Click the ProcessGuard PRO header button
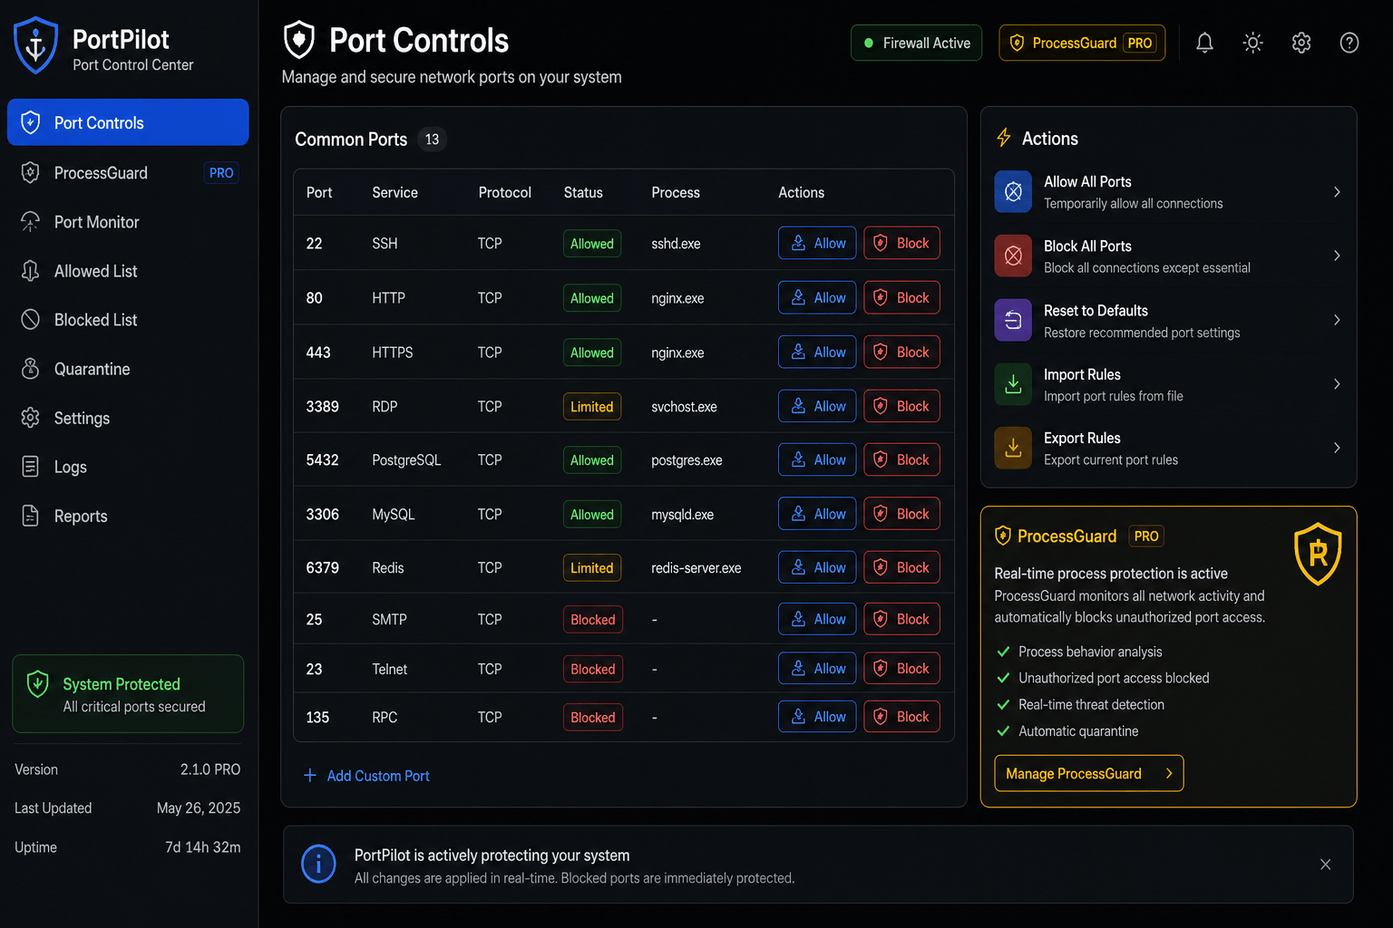Viewport: 1393px width, 928px height. tap(1082, 43)
